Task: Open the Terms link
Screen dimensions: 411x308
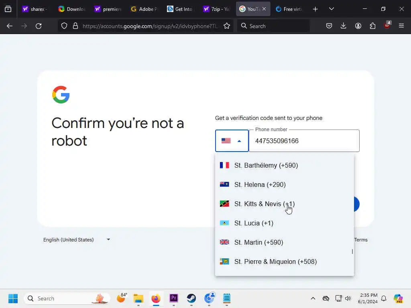Action: pyautogui.click(x=361, y=240)
